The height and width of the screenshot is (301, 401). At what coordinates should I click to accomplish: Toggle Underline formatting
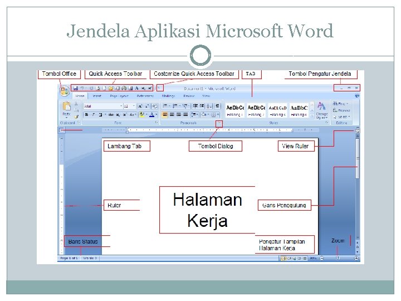[x=100, y=115]
